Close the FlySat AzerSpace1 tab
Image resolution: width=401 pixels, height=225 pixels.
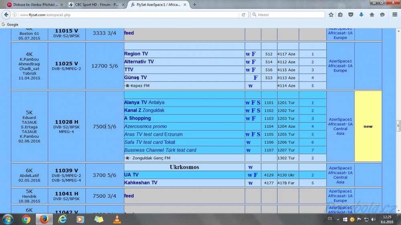point(184,4)
